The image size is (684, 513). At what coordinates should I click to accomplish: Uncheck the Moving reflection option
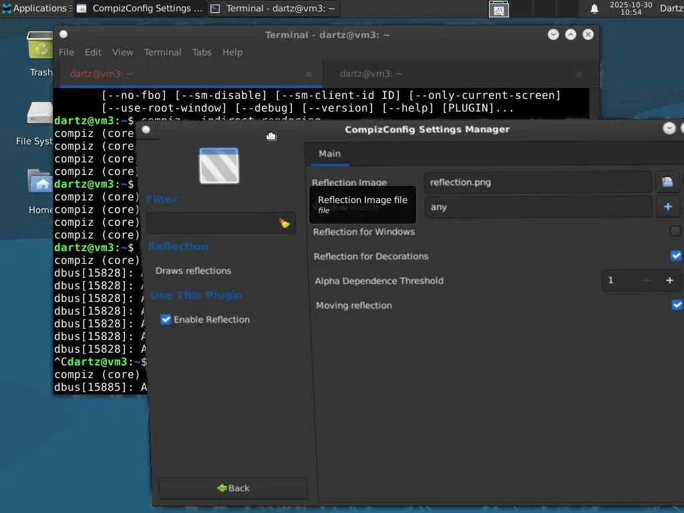click(677, 305)
